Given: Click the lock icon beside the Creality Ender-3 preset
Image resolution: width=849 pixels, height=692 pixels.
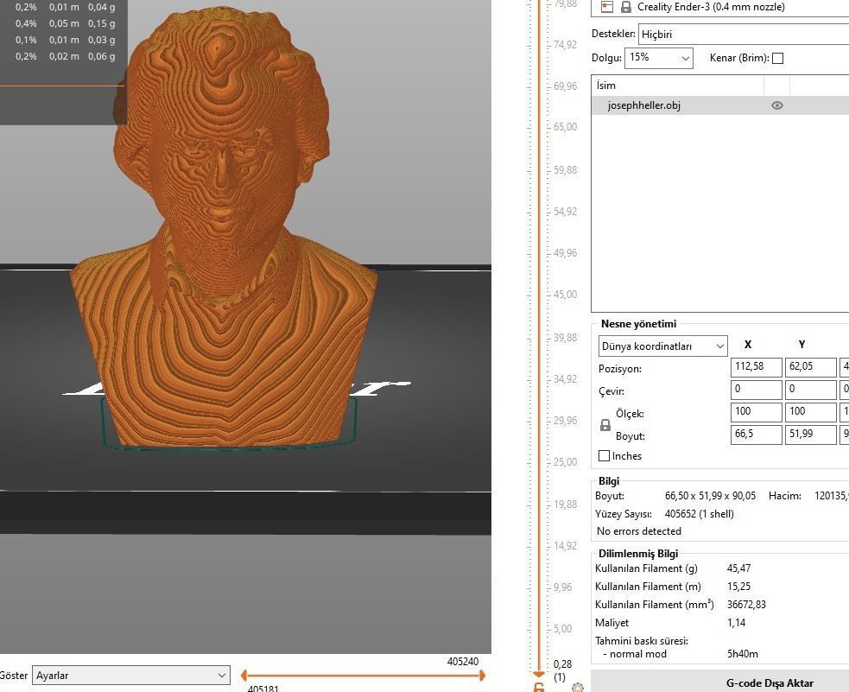Looking at the screenshot, I should point(626,7).
